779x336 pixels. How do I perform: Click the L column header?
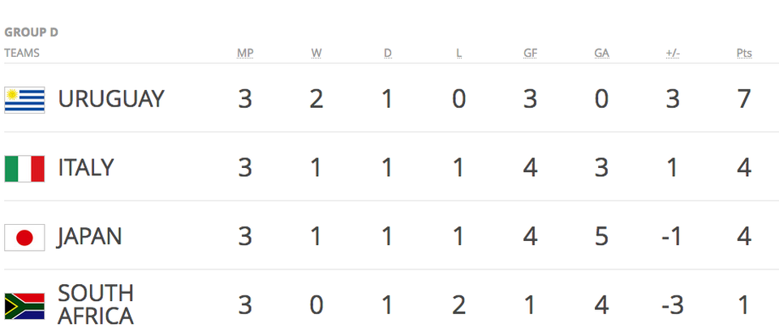pos(459,54)
